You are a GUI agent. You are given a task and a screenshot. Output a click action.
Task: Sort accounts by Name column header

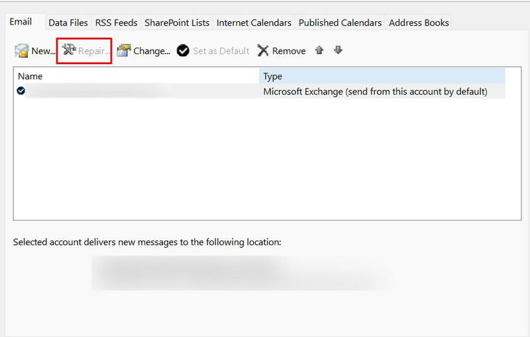tap(136, 76)
